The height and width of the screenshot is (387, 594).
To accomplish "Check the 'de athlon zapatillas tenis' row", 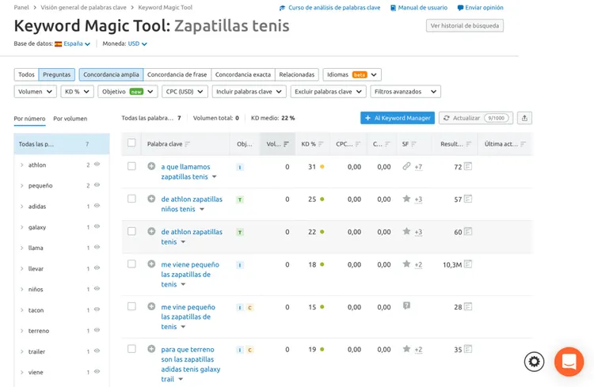I will tap(131, 231).
